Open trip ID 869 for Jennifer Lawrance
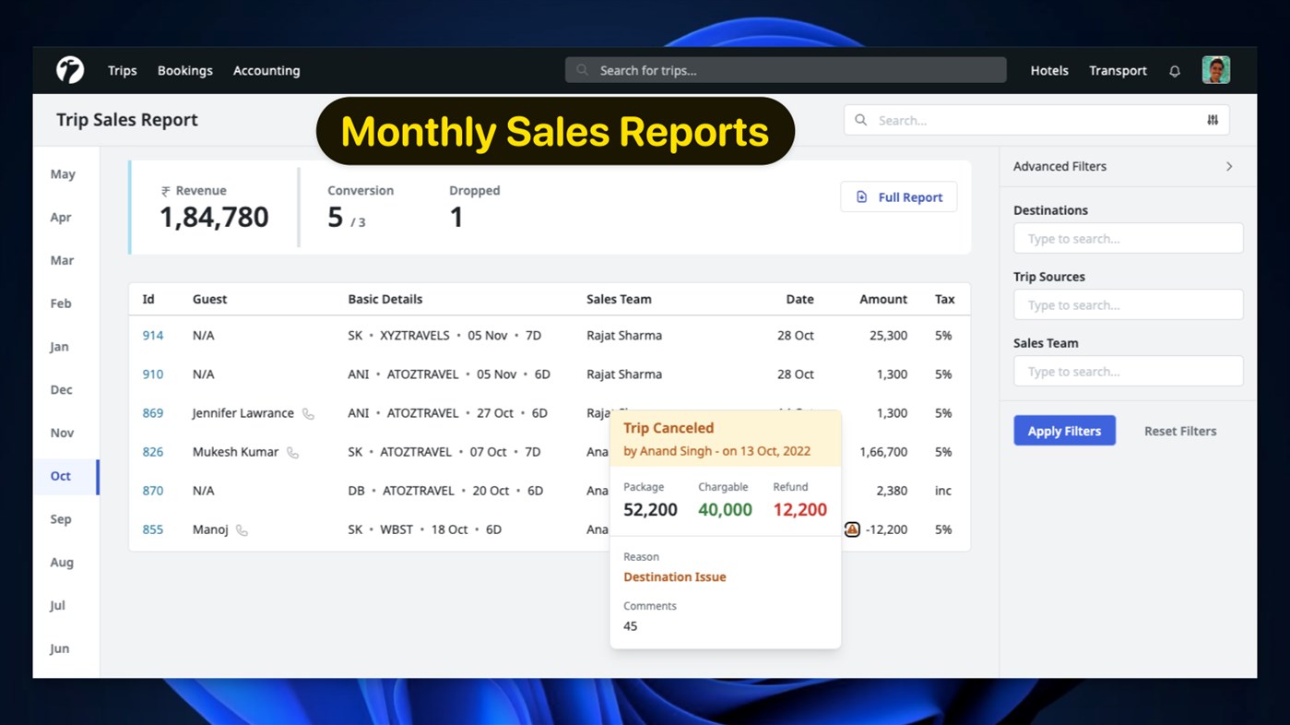Viewport: 1290px width, 725px height. [x=153, y=413]
